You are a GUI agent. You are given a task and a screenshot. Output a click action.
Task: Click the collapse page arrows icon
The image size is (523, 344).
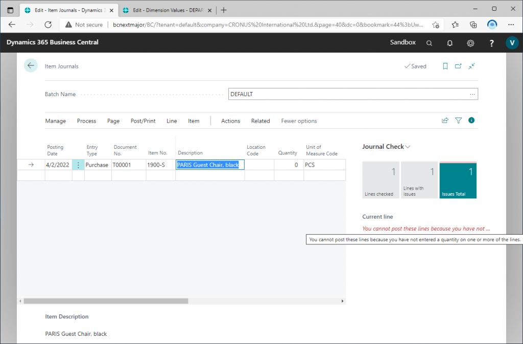click(471, 66)
